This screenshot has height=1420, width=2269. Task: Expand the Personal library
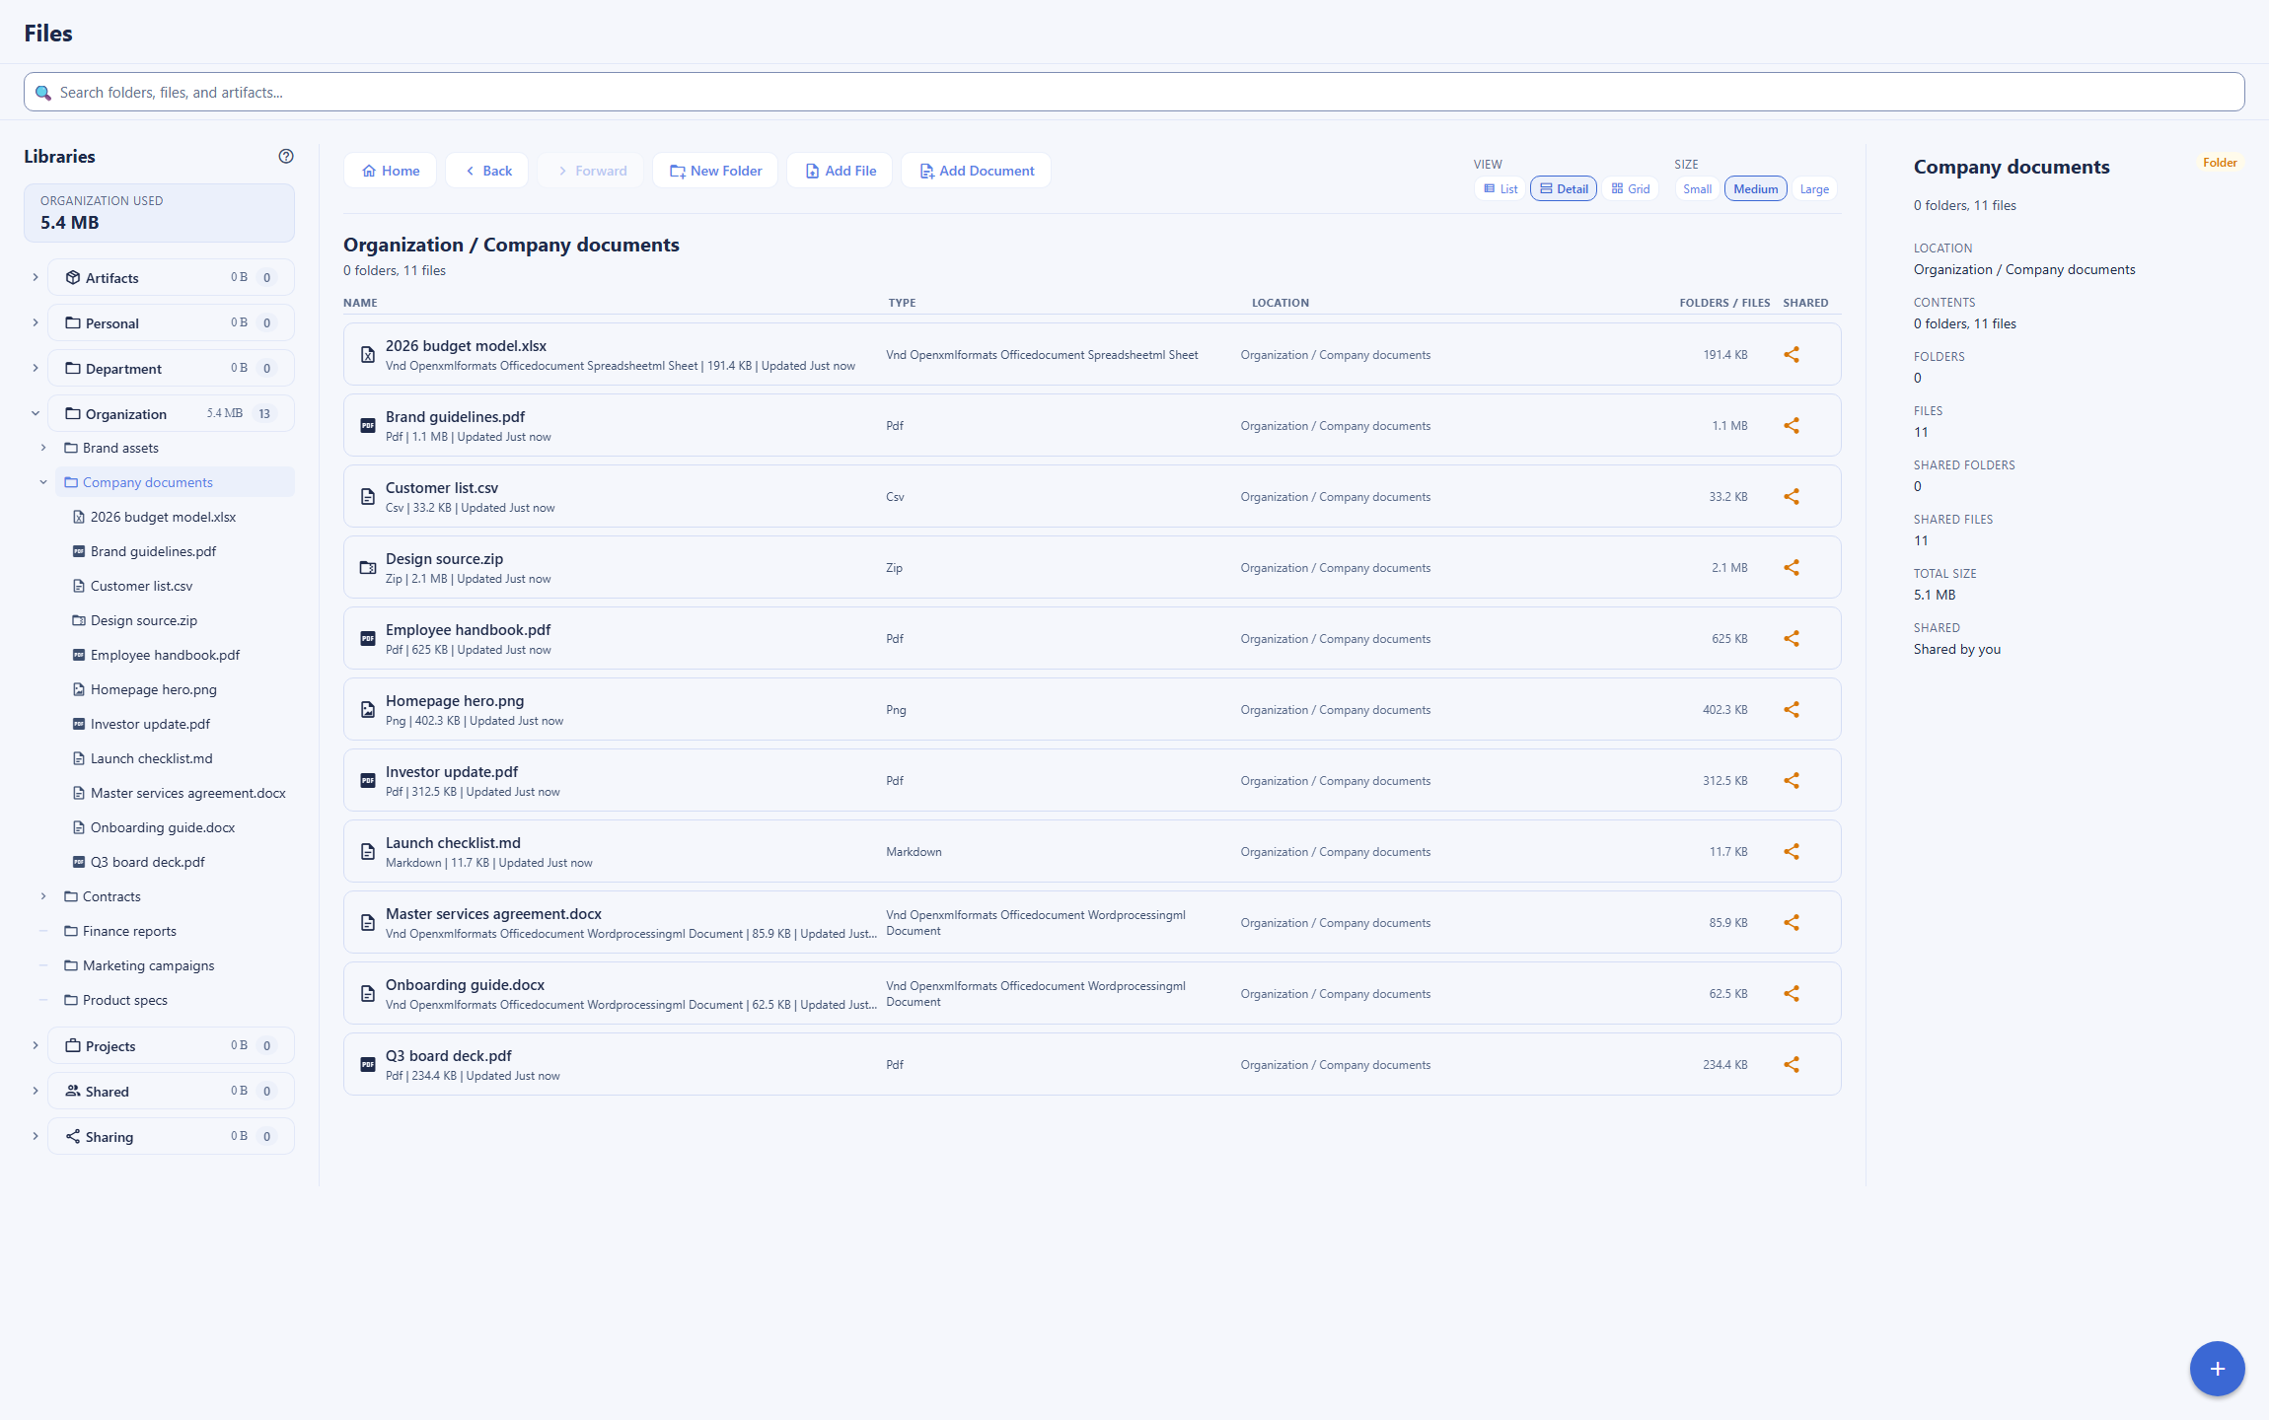[x=36, y=323]
